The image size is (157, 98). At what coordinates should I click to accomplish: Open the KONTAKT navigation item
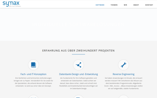tap(149, 5)
